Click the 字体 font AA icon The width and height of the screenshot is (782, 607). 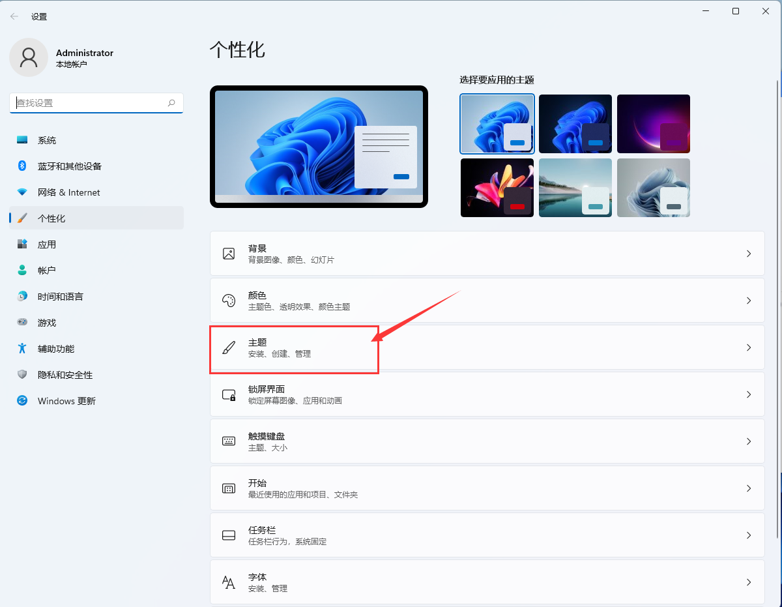pos(229,582)
